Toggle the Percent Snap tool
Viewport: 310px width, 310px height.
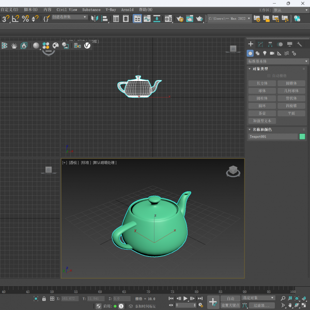[25, 19]
